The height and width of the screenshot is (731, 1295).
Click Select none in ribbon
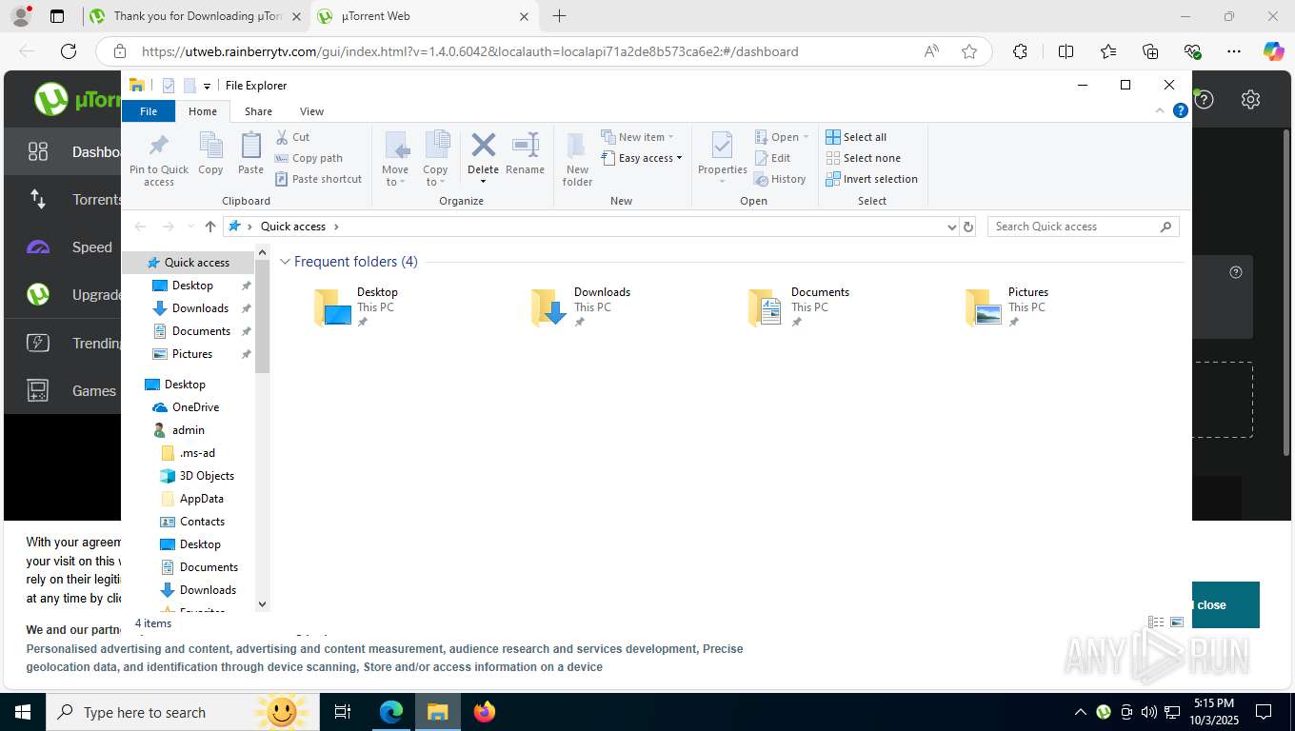[863, 158]
